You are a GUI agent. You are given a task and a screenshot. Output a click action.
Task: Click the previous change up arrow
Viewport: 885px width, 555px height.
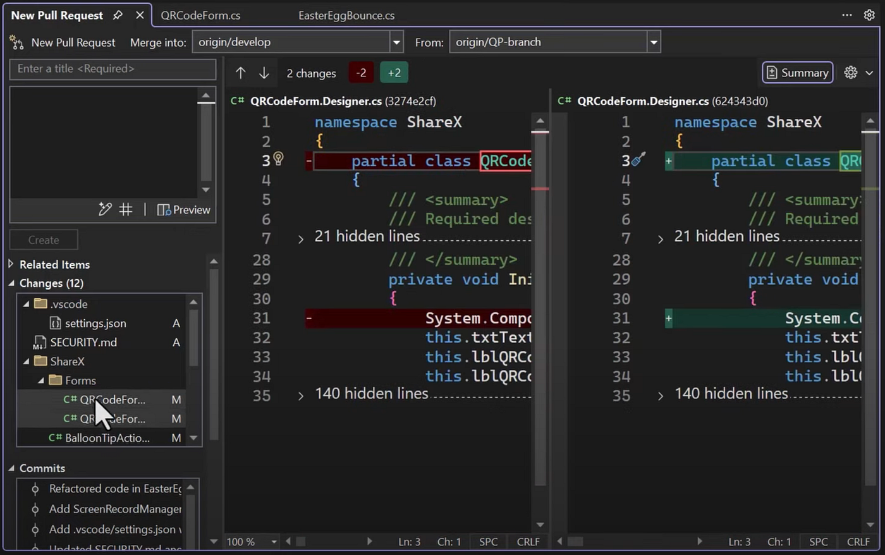[x=240, y=73]
